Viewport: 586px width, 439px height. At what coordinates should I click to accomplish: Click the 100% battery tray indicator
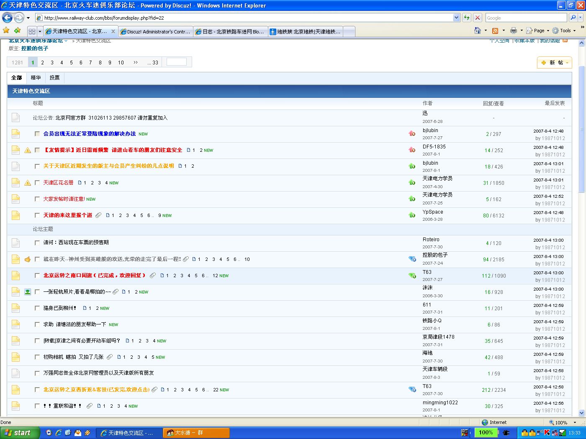(x=486, y=433)
